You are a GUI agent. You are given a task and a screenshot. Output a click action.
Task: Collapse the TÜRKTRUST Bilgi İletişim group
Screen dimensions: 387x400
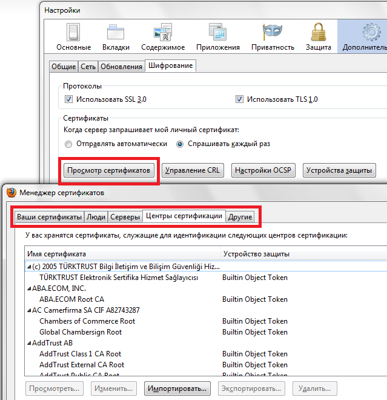coord(29,267)
